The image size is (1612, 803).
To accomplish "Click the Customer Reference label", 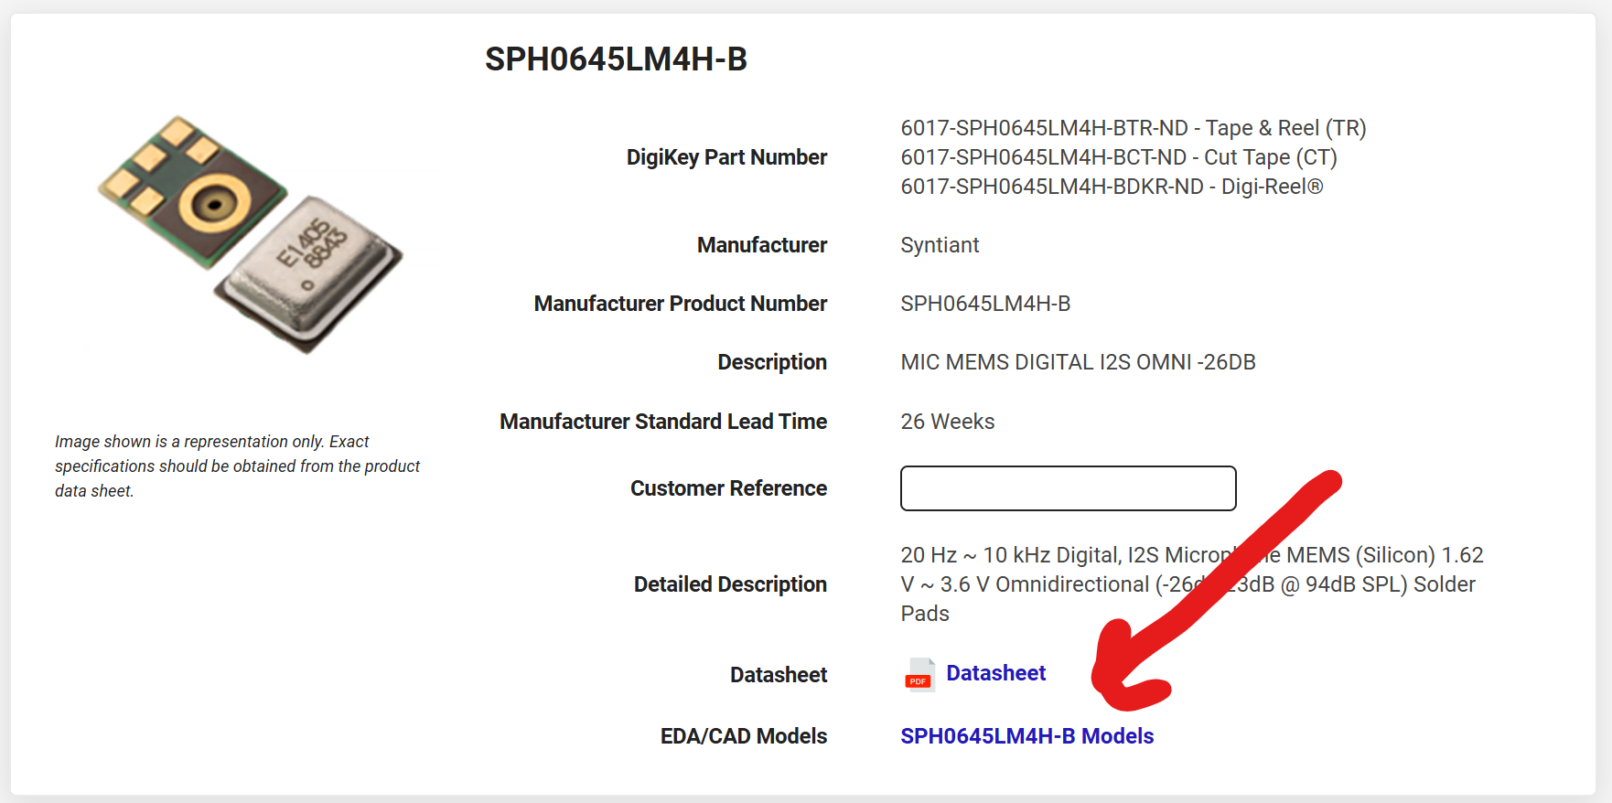I will coord(728,487).
